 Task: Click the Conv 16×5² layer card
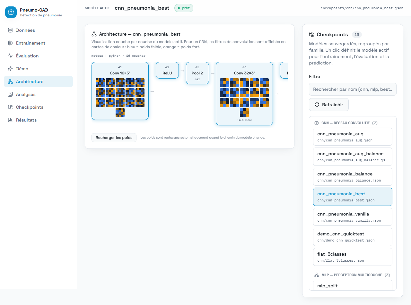coord(120,91)
